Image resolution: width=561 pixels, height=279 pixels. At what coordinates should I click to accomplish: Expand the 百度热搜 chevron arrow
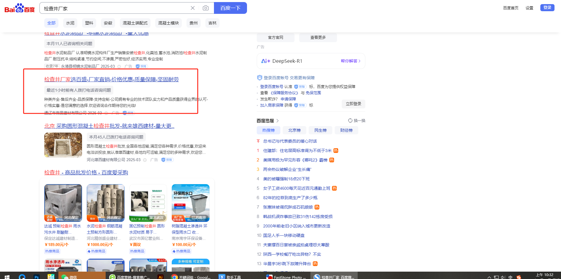(x=277, y=121)
